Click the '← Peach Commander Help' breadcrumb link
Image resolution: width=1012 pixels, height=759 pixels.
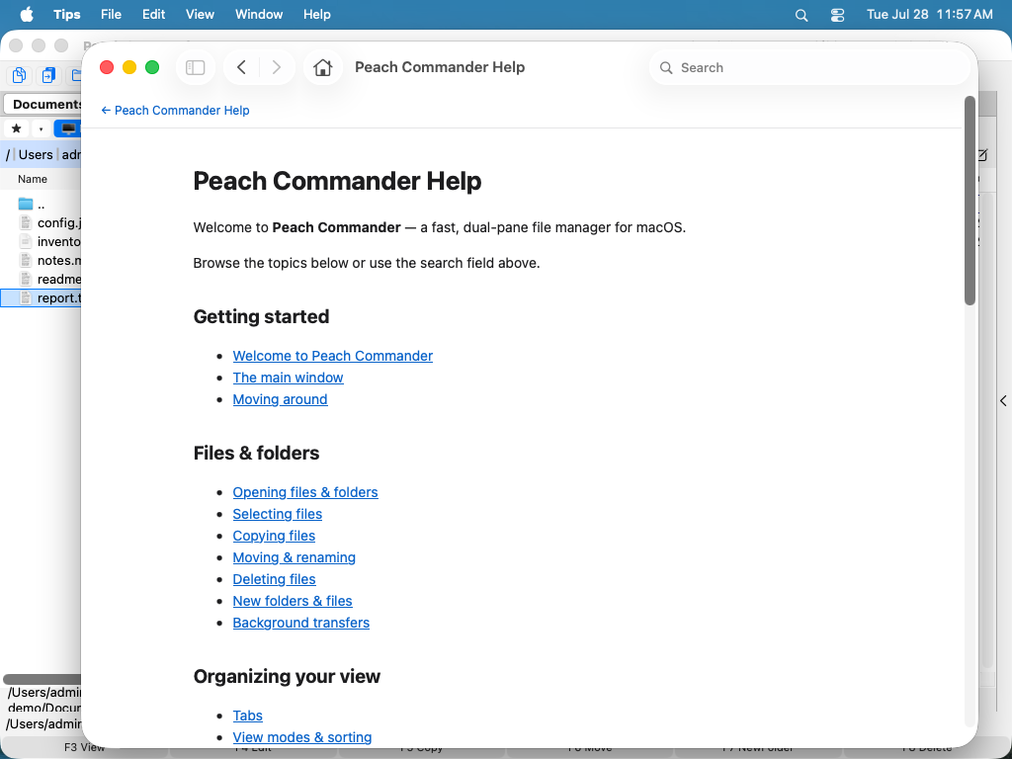[x=175, y=111]
